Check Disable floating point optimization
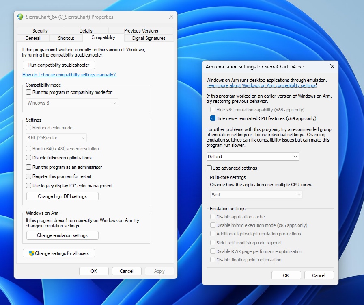This screenshot has width=364, height=305. 213,260
